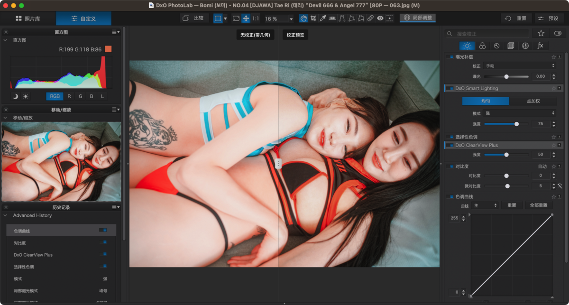Enable side-by-side split preview mode

coord(218,18)
